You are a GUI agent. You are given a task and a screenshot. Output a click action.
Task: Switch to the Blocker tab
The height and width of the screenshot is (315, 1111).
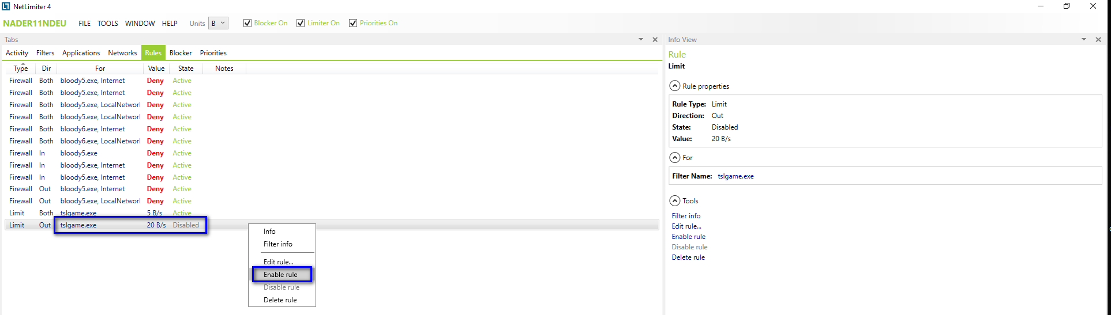pos(181,53)
